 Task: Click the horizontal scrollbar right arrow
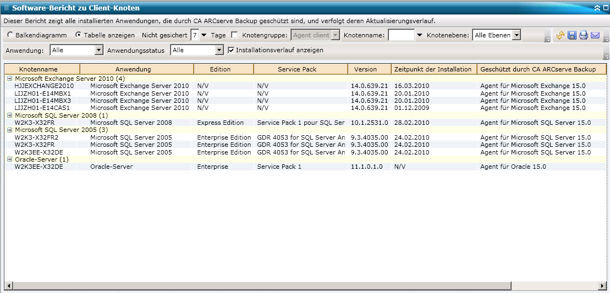click(x=603, y=286)
